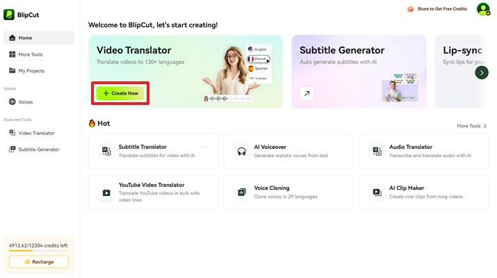
Task: Go to My Projects
Action: tap(39, 71)
